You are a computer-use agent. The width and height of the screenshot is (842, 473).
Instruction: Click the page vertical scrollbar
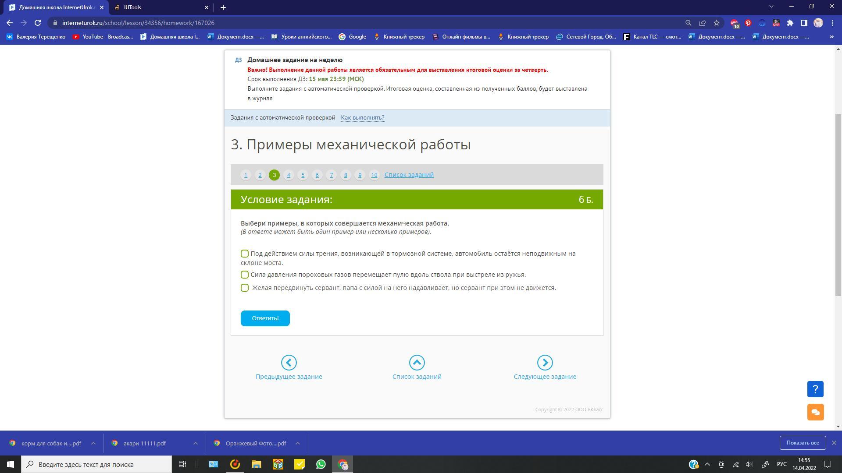838,205
